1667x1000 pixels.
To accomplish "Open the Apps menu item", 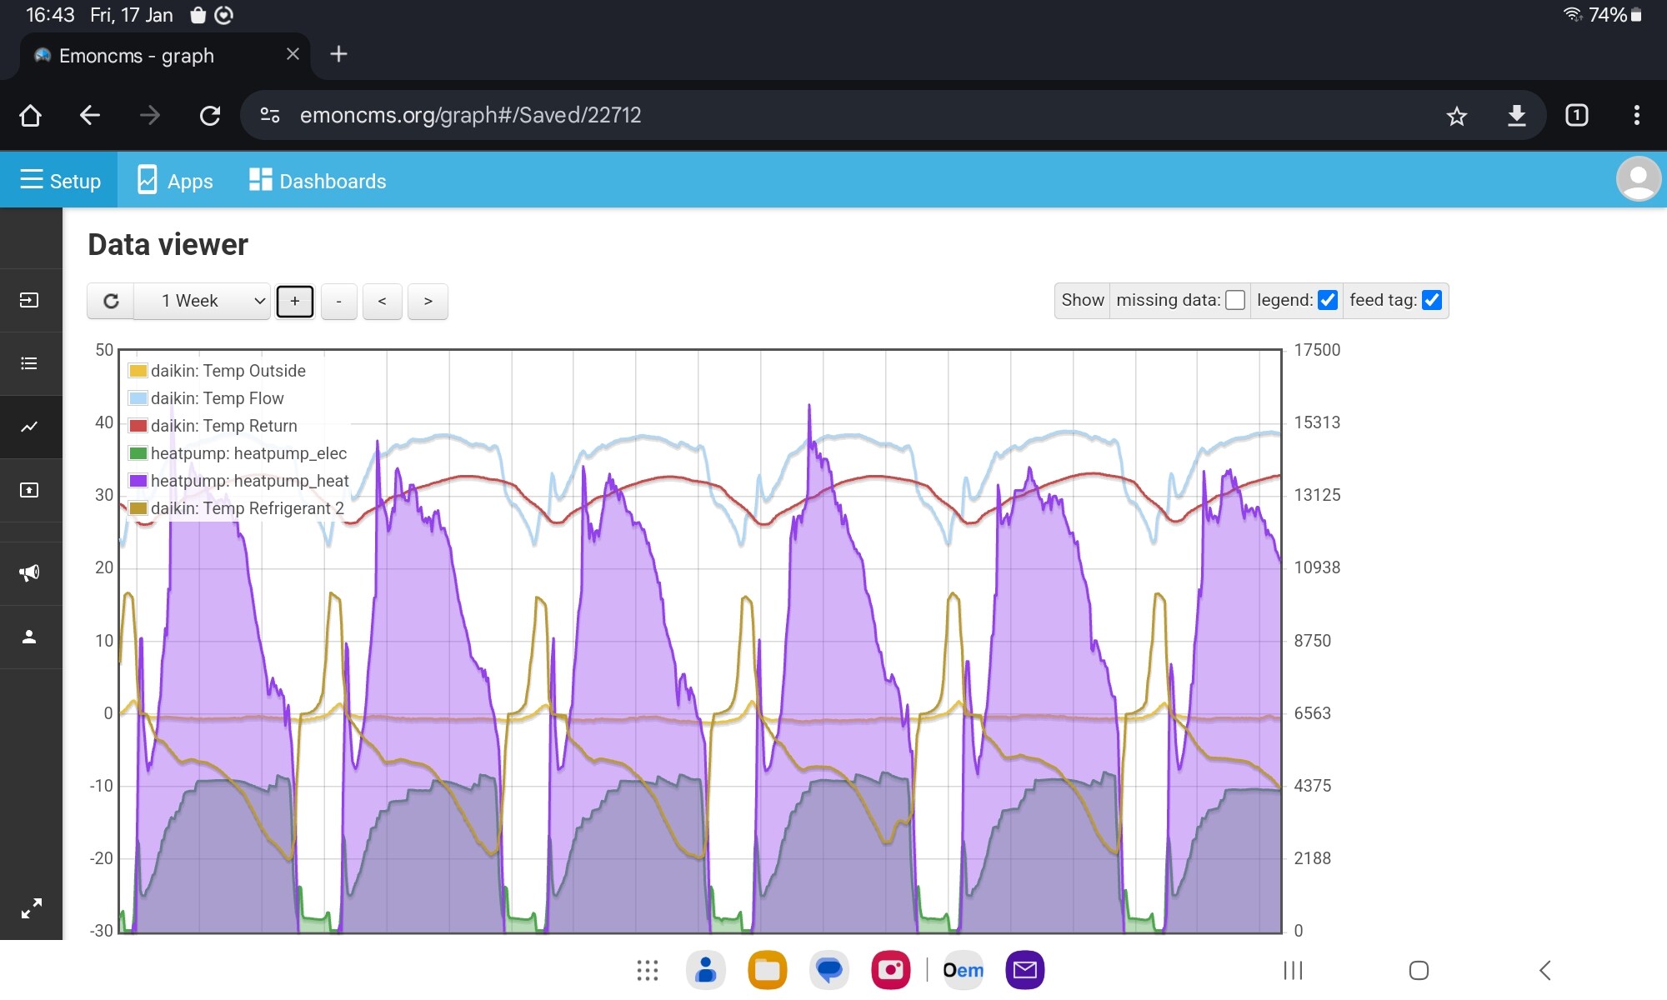I will [175, 181].
